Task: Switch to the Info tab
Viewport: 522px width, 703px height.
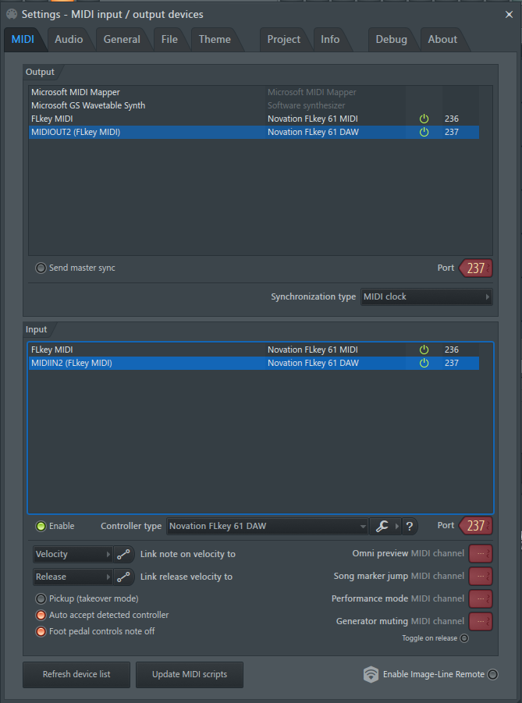Action: coord(330,40)
